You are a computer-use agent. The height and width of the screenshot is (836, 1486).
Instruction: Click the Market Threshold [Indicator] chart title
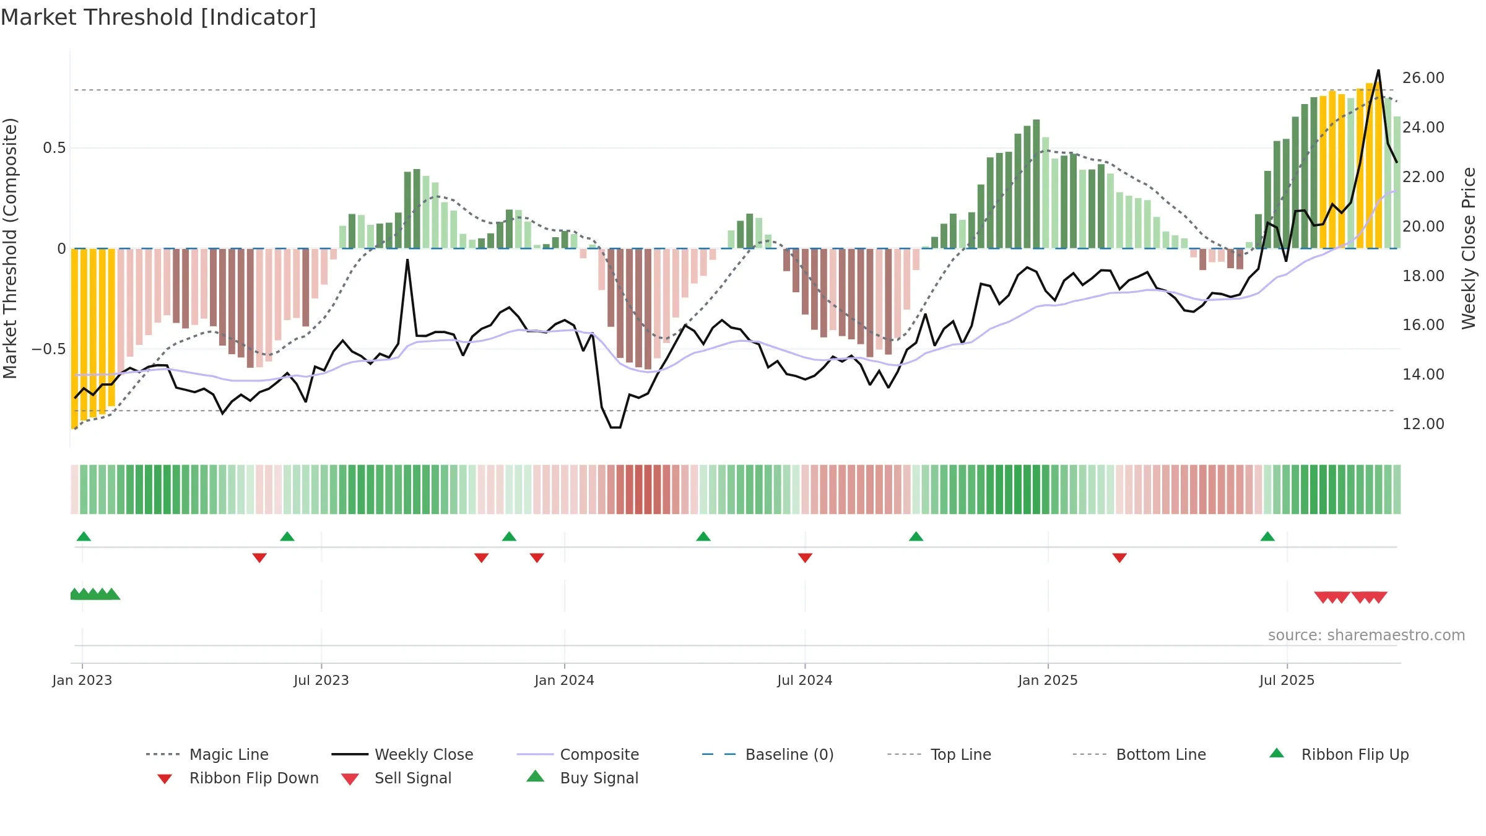(159, 17)
